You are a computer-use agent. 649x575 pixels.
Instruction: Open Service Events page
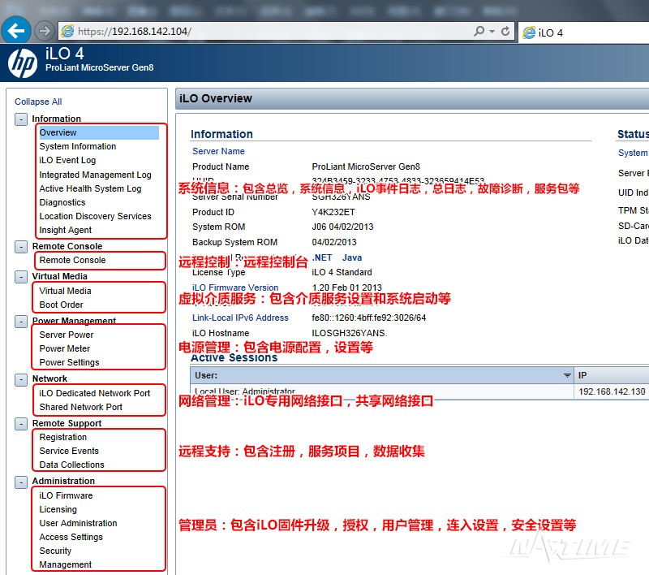pyautogui.click(x=69, y=451)
